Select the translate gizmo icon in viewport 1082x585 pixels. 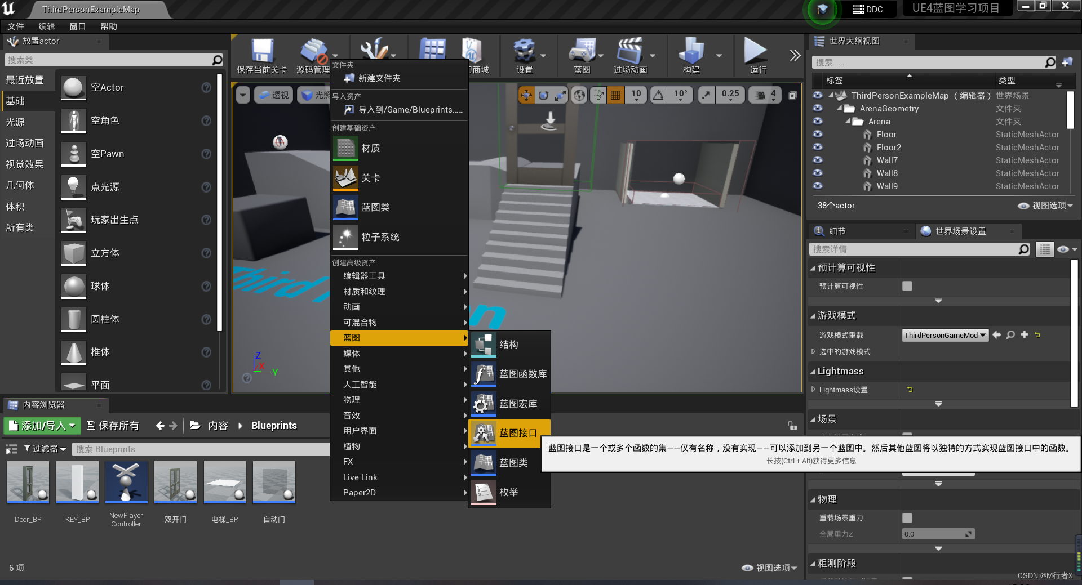click(526, 95)
